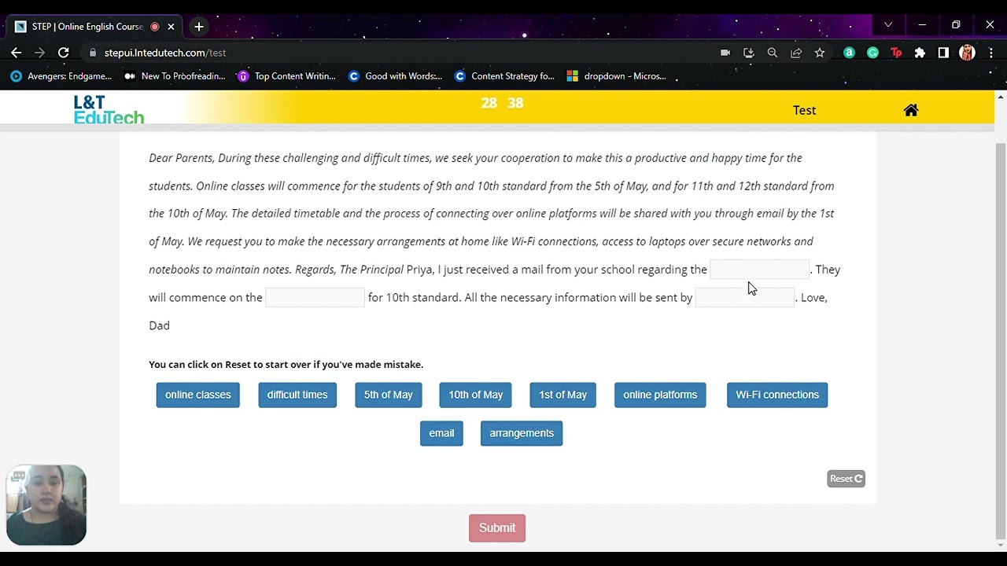Screen dimensions: 1007x566
Task: Click the Reset button
Action: click(x=847, y=479)
